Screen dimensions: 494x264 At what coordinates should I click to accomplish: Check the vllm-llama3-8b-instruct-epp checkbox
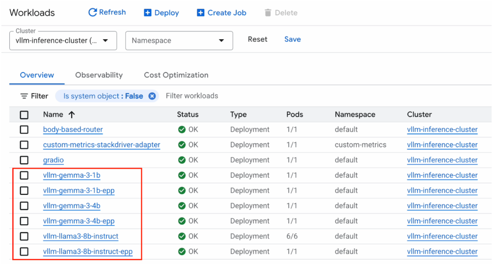pyautogui.click(x=24, y=251)
